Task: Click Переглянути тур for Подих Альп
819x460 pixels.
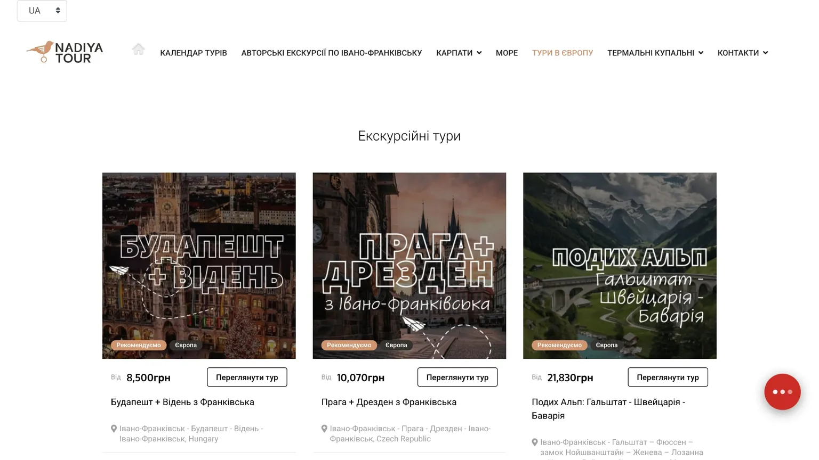Action: pos(668,377)
